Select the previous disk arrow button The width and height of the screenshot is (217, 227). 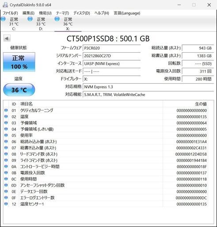[7, 38]
